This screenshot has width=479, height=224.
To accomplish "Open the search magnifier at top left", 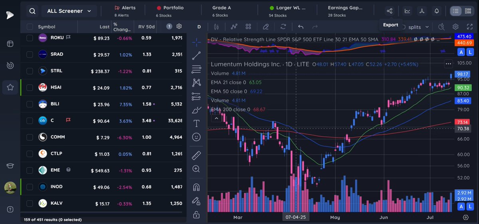I will (33, 11).
